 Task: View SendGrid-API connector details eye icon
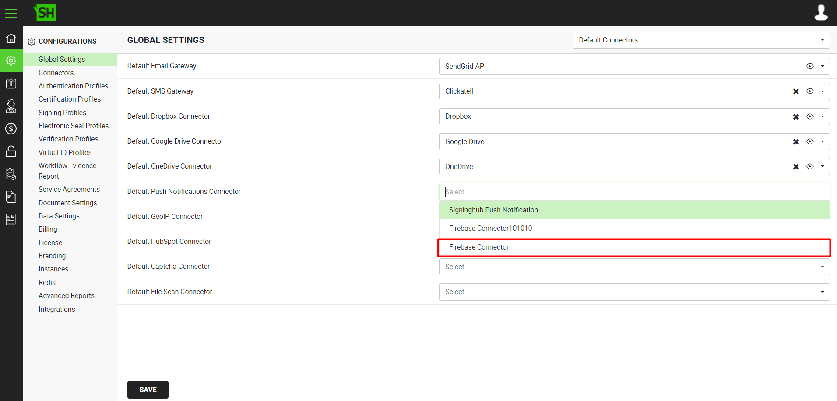810,66
